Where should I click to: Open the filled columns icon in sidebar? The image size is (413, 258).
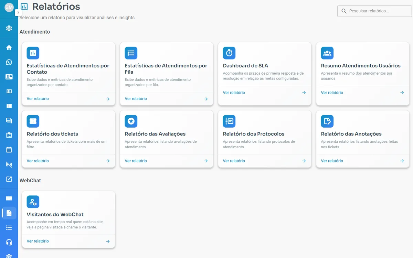tap(9, 106)
